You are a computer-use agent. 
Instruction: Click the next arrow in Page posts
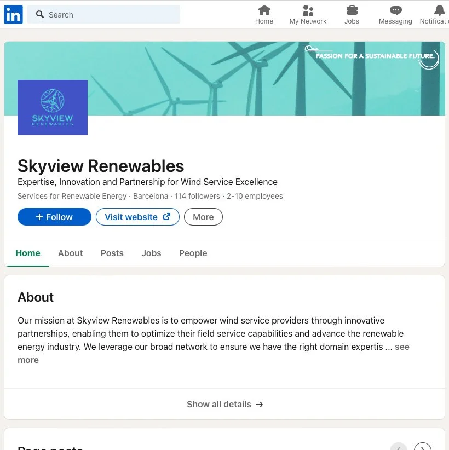pos(423,447)
